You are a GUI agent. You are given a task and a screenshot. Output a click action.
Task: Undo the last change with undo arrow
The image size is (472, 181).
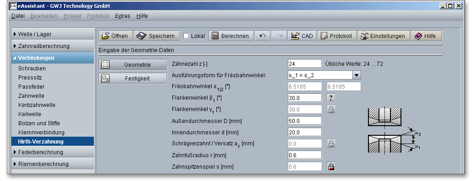[263, 36]
